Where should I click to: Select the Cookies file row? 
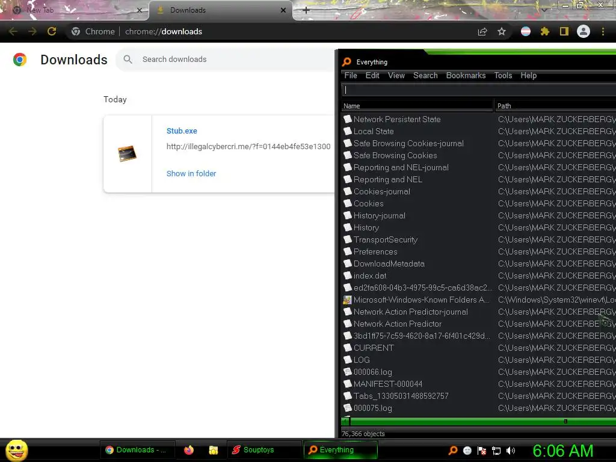478,203
